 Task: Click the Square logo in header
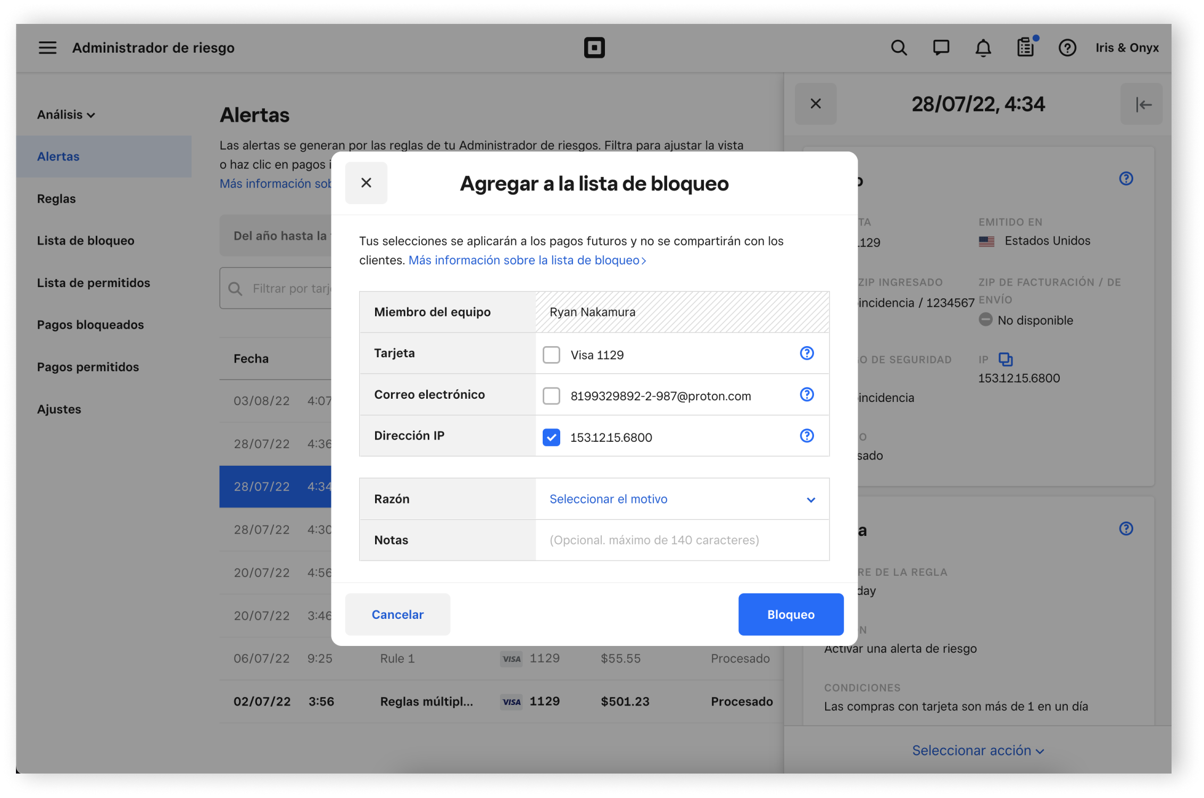pyautogui.click(x=594, y=48)
